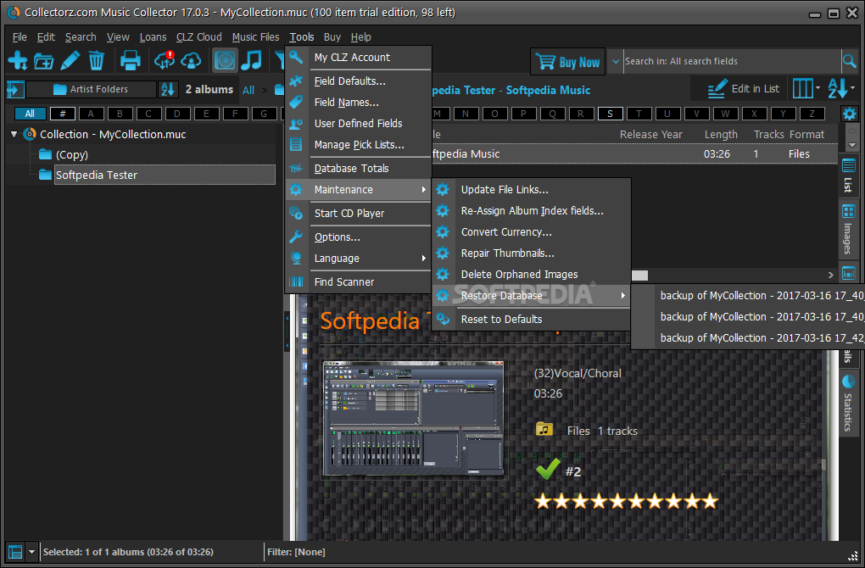Filter albums by letter S
The width and height of the screenshot is (865, 568).
click(x=610, y=114)
